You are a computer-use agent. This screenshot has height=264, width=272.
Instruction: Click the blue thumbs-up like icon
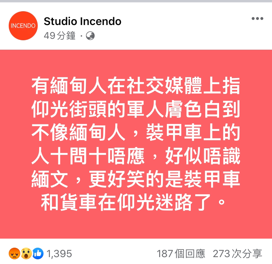coord(38,253)
